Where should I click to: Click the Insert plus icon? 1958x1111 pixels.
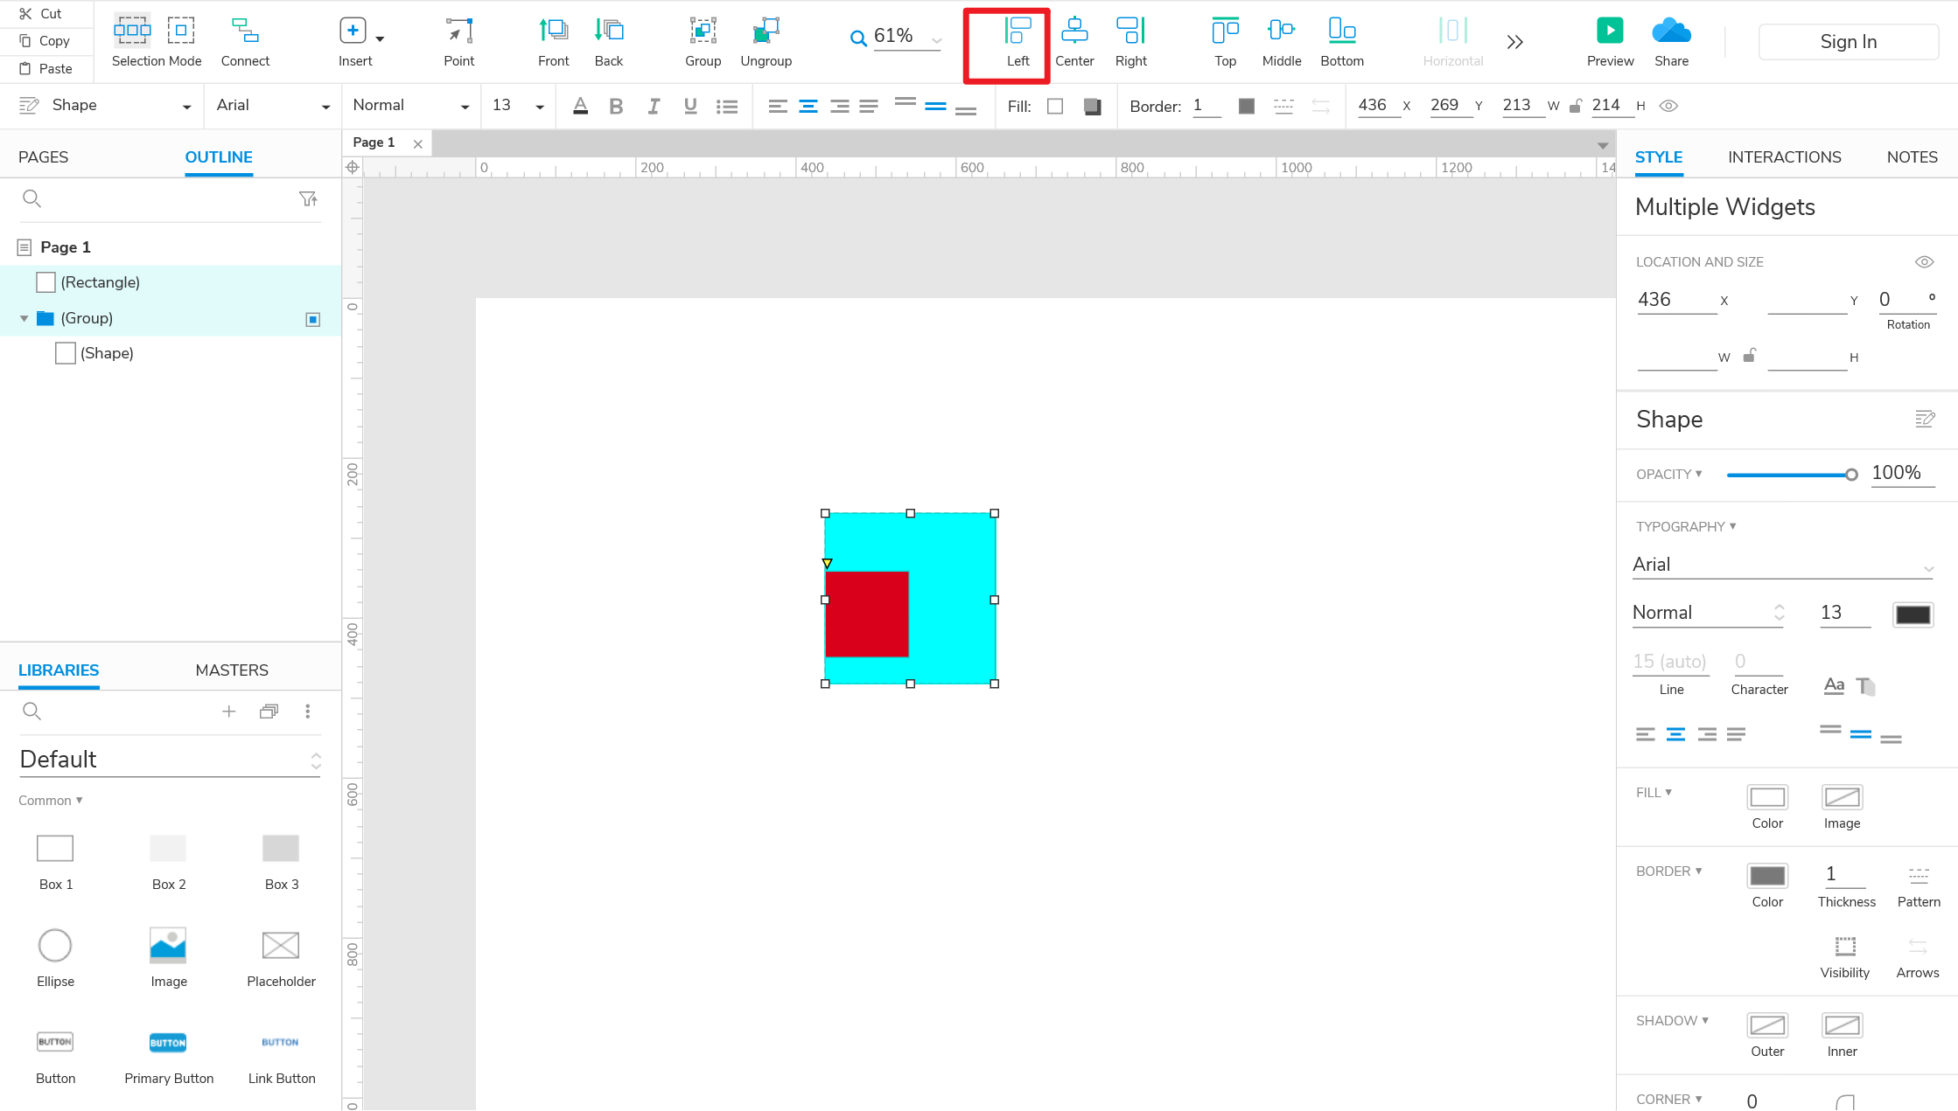tap(353, 31)
